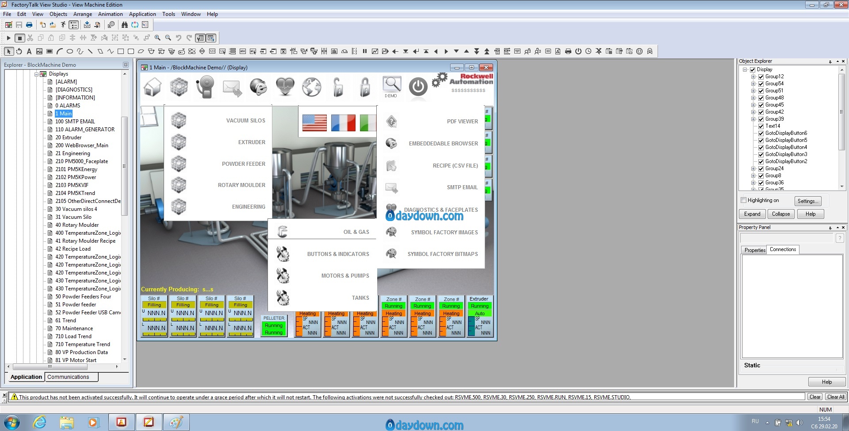Viewport: 849px width, 431px height.
Task: Open the Tools menu
Action: 168,14
